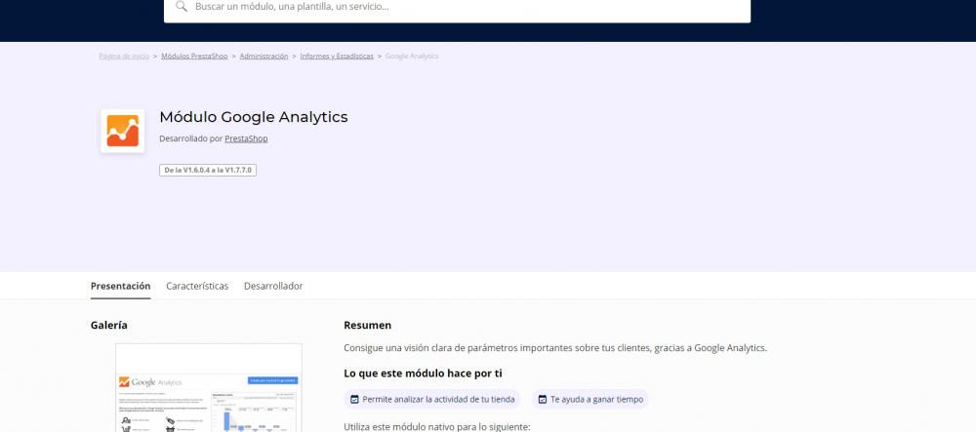Viewport: 976px width, 432px height.
Task: Click 'Permite analizar la actividad de tu tienda' text
Action: coord(439,400)
